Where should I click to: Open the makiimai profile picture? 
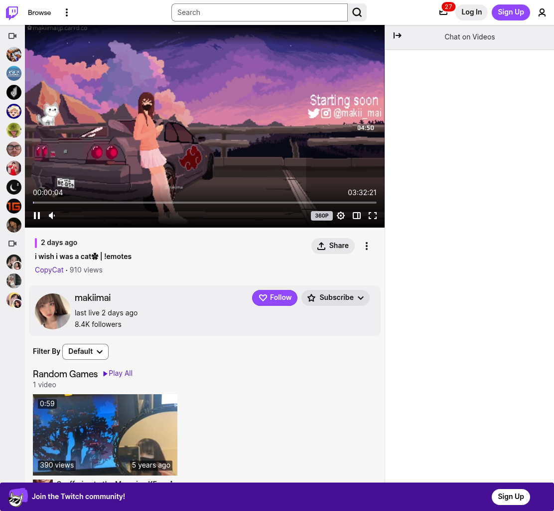coord(52,311)
